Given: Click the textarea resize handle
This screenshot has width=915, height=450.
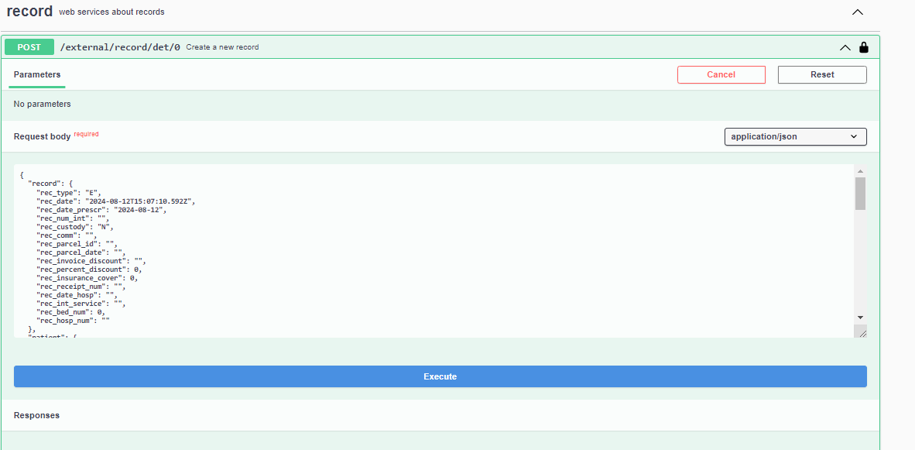Looking at the screenshot, I should (862, 332).
